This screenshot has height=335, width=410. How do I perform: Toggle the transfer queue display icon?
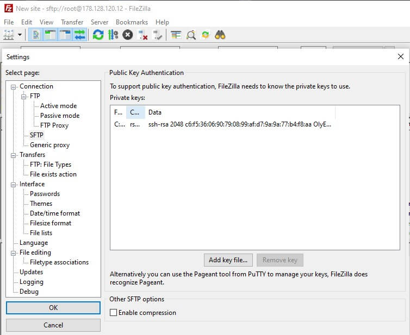point(80,35)
